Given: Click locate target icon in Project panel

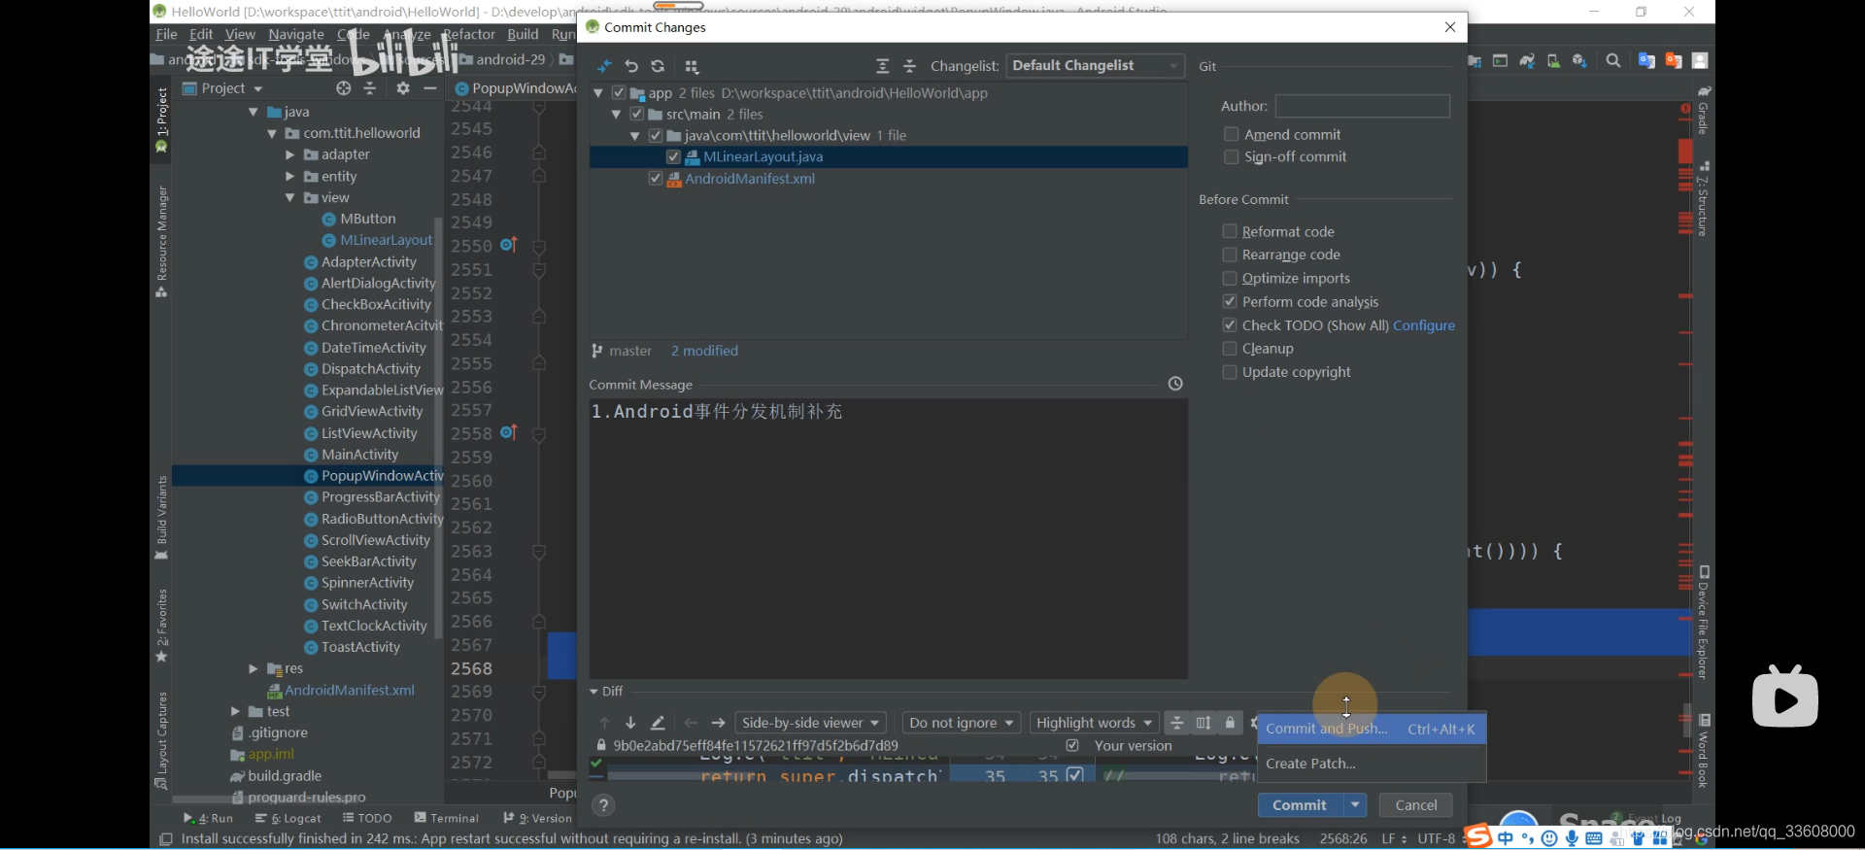Looking at the screenshot, I should tap(343, 88).
